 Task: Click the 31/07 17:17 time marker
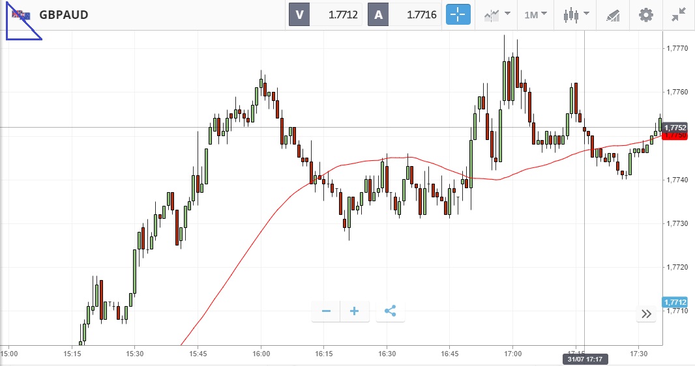pos(584,359)
